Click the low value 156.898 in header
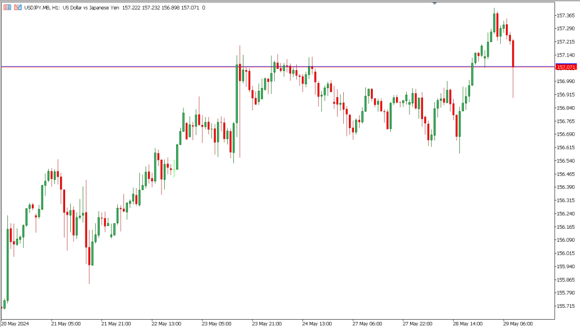This screenshot has width=580, height=327. click(170, 8)
